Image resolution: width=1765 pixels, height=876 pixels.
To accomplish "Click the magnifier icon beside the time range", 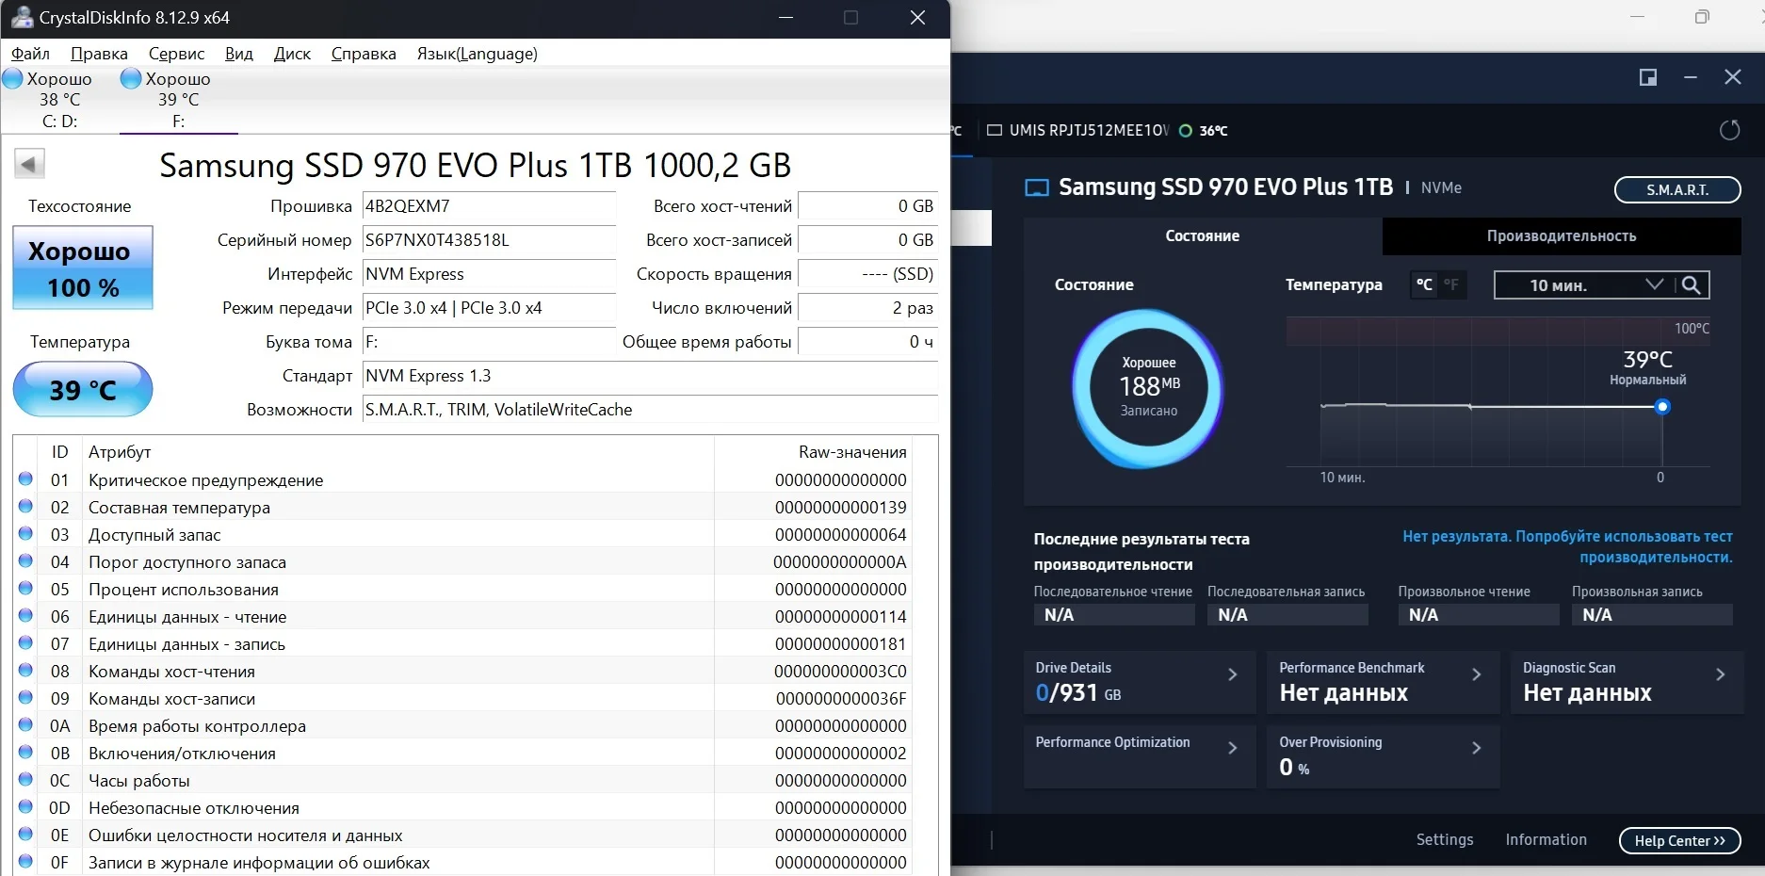I will pos(1692,284).
